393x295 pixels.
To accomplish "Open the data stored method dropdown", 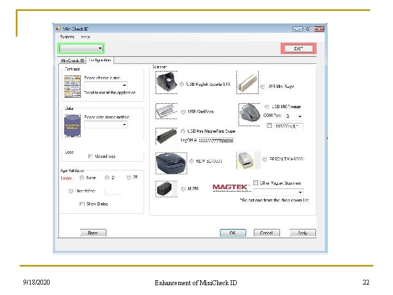I will (x=106, y=125).
